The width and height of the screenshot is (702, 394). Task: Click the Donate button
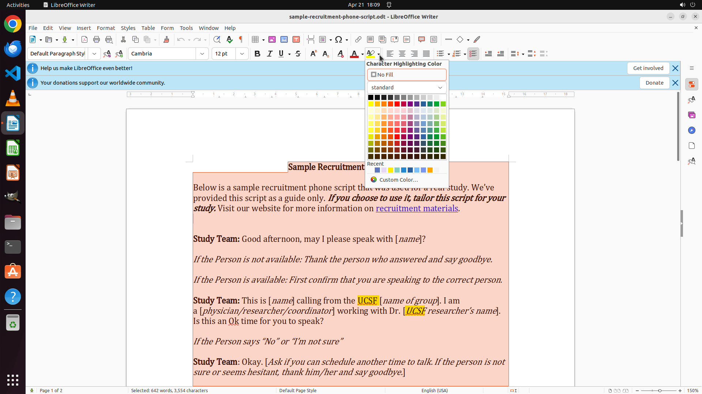coord(654,83)
